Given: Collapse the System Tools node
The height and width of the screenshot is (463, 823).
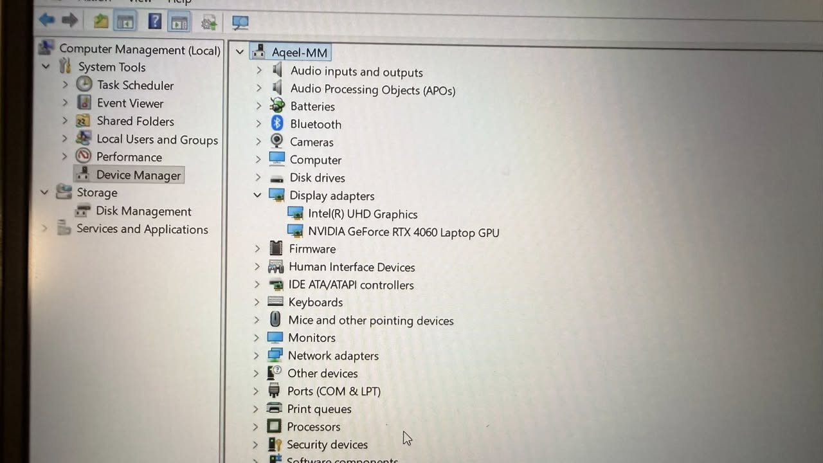Looking at the screenshot, I should click(x=46, y=67).
